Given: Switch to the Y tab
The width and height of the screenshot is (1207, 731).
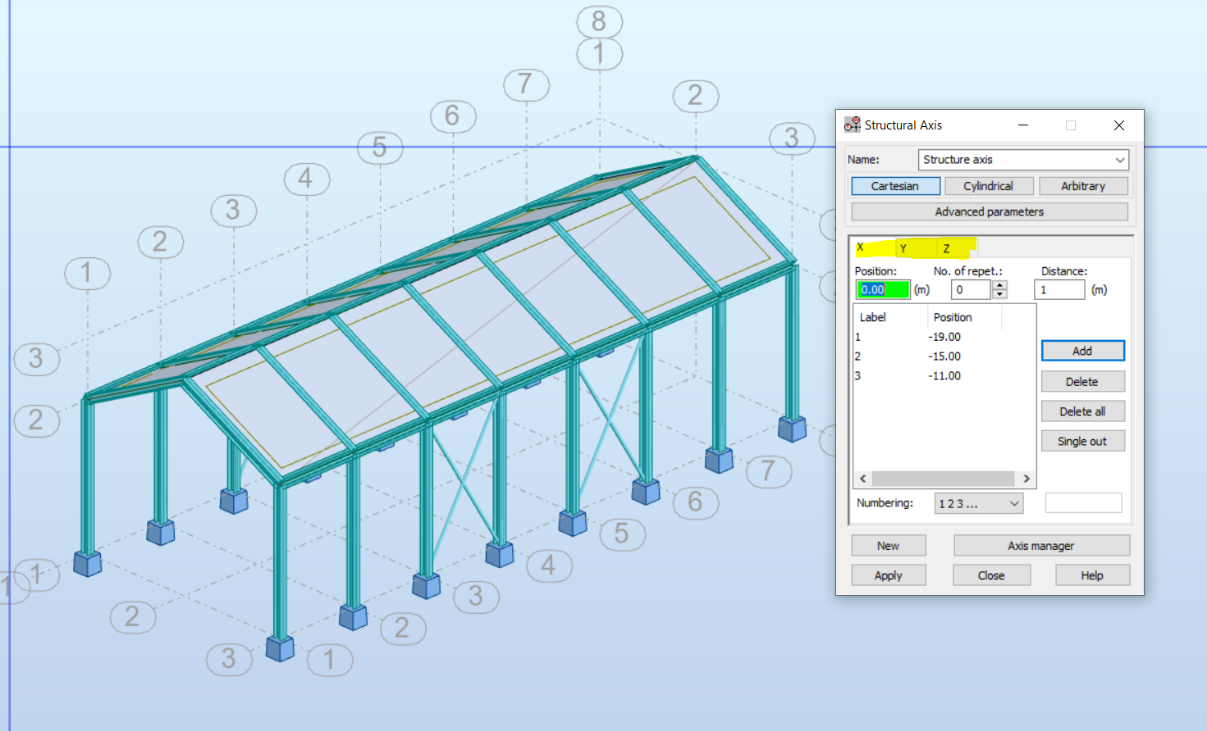Looking at the screenshot, I should click(915, 247).
